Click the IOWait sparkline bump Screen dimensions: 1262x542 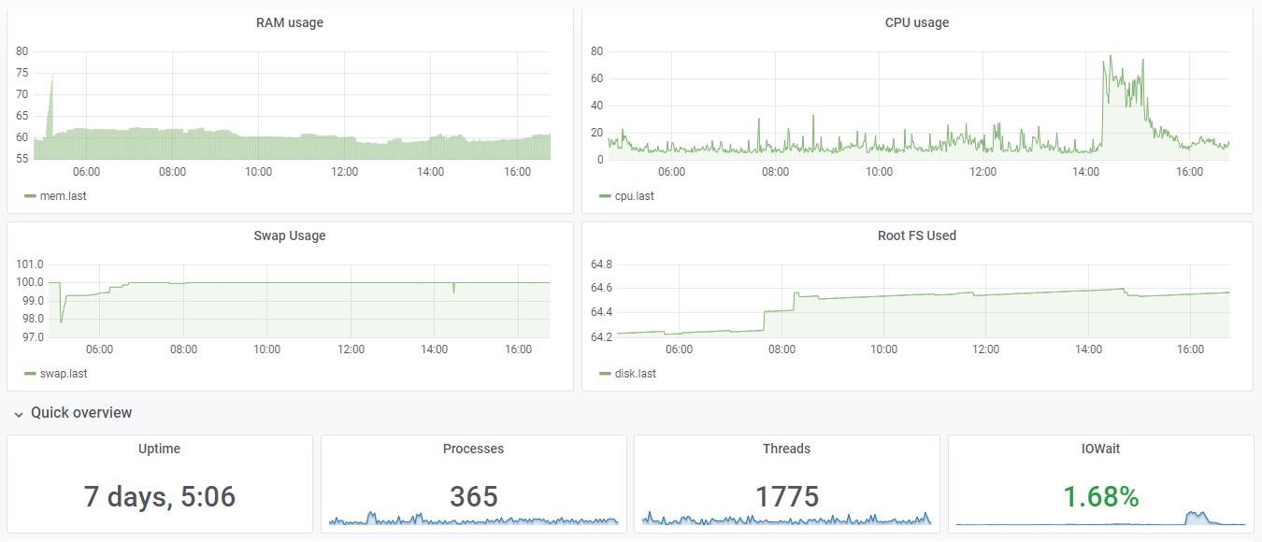tap(1197, 516)
